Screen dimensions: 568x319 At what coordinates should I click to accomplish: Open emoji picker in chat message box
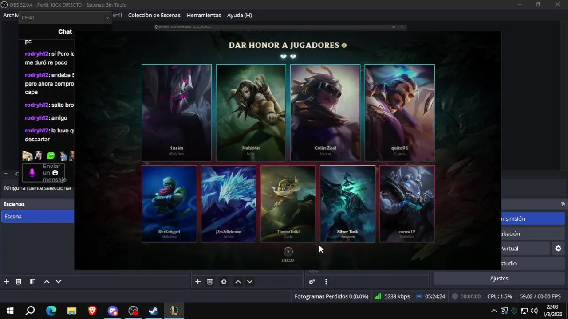point(55,173)
